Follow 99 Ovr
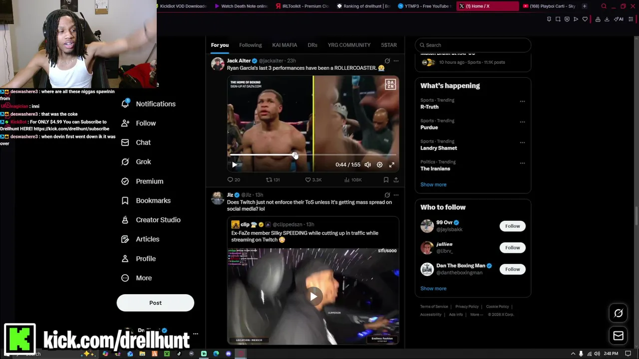The height and width of the screenshot is (359, 639). tap(512, 226)
